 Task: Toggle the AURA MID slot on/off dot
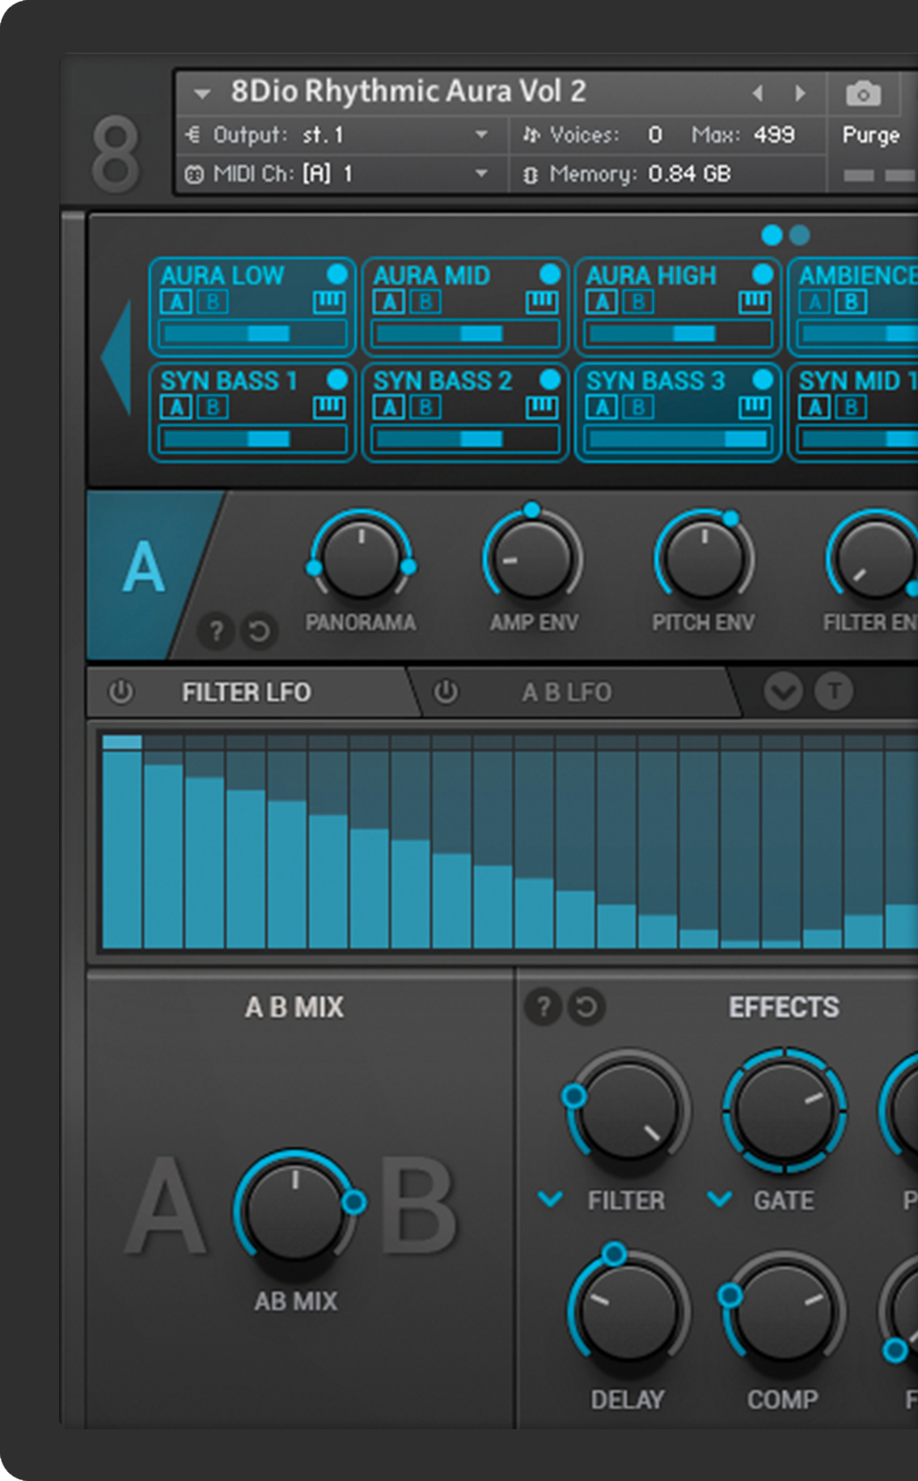tap(550, 274)
